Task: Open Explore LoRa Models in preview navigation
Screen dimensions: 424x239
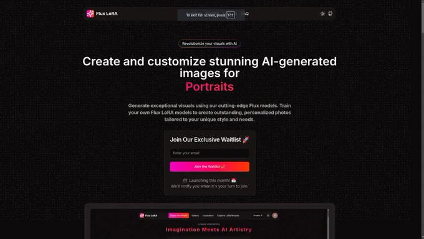Action: click(x=228, y=215)
